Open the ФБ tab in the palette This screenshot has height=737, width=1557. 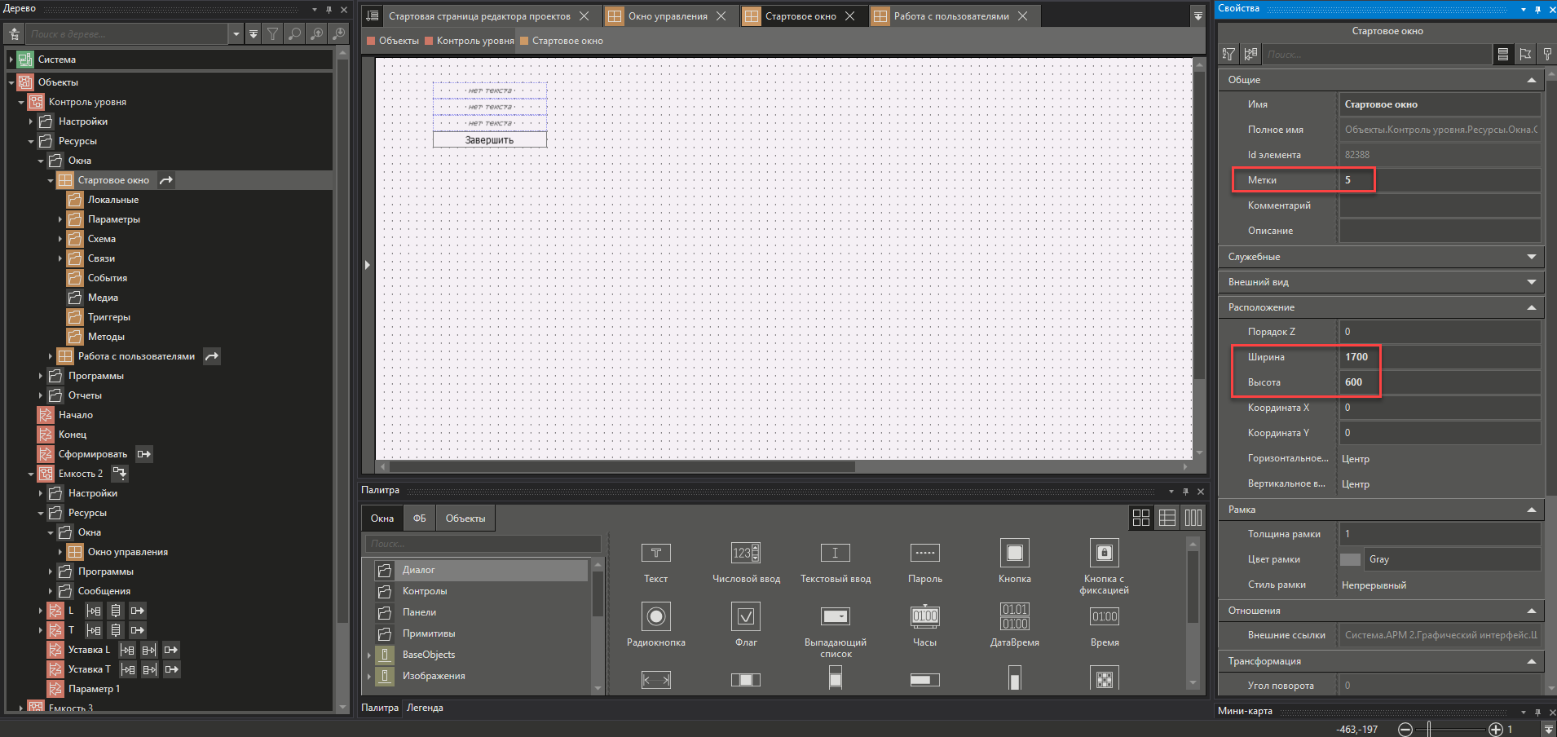tap(420, 518)
